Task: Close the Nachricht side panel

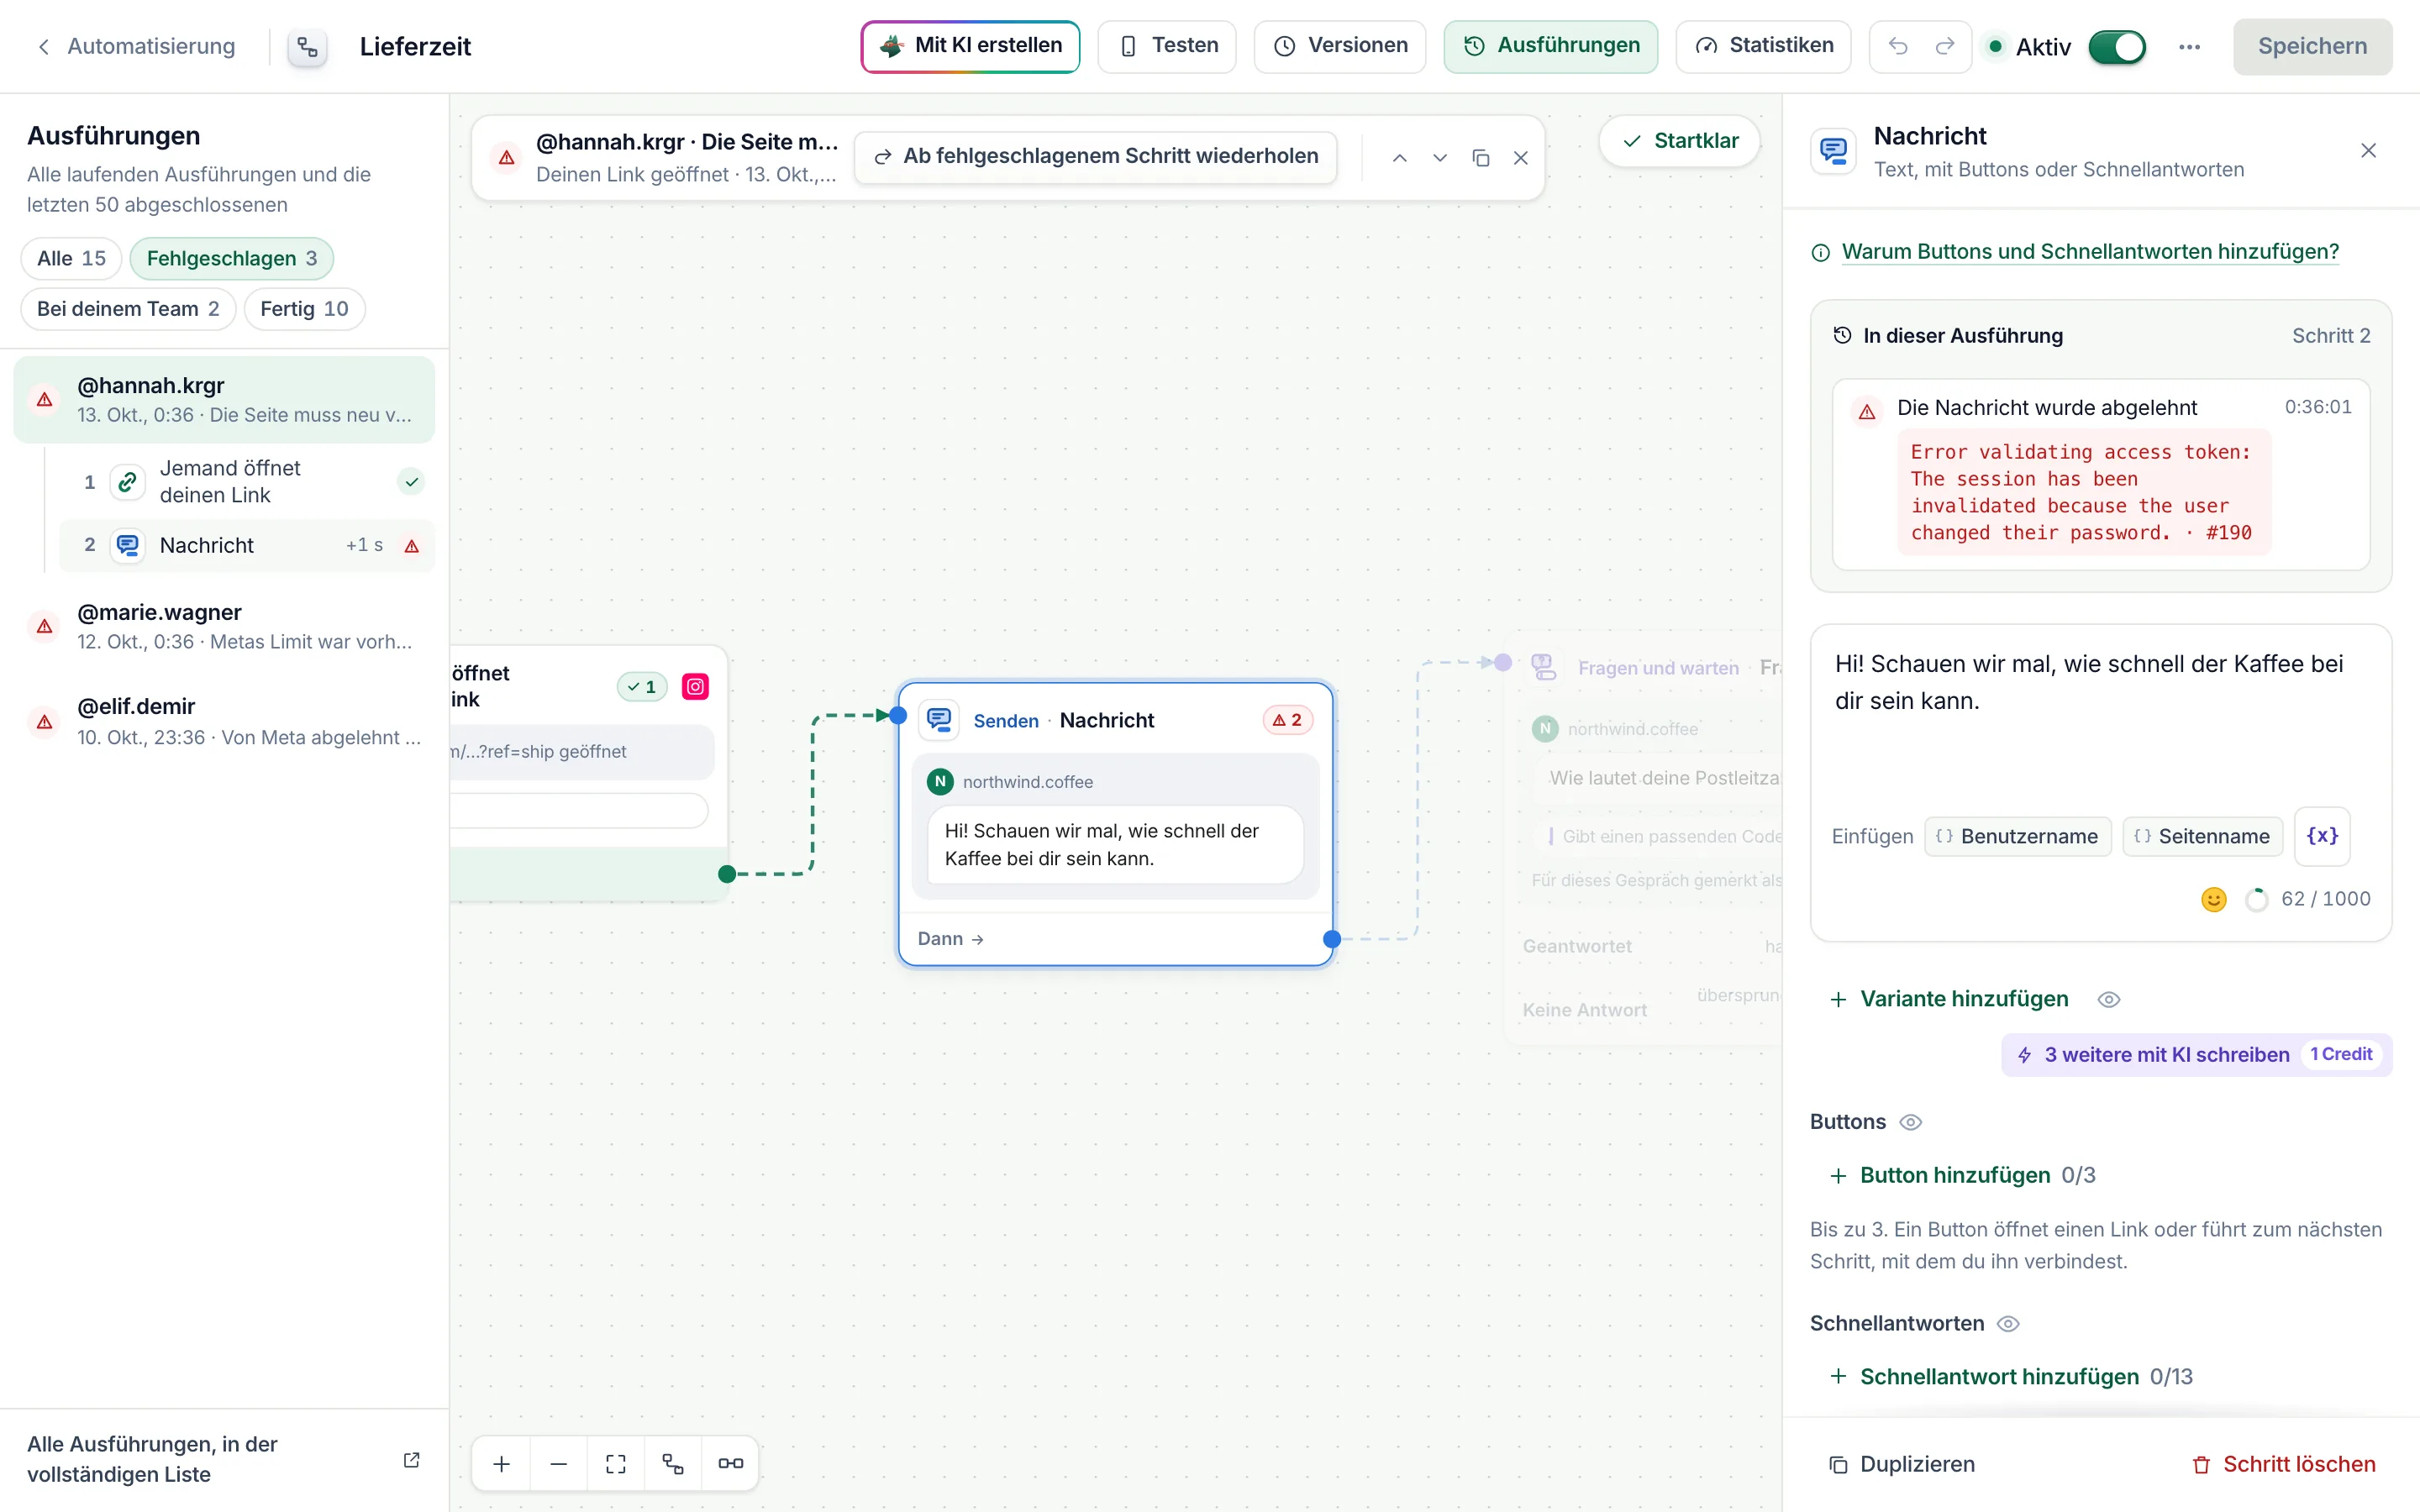Action: (x=2368, y=151)
